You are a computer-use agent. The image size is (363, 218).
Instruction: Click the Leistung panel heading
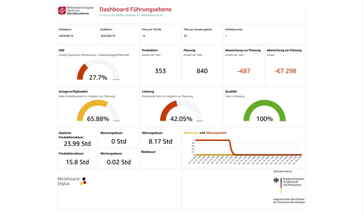tap(148, 91)
